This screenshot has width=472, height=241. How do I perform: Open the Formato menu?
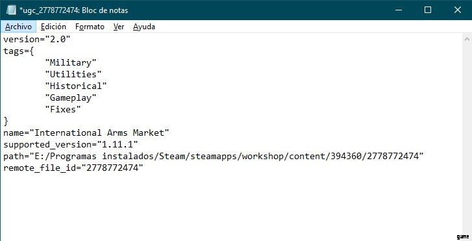pyautogui.click(x=90, y=27)
